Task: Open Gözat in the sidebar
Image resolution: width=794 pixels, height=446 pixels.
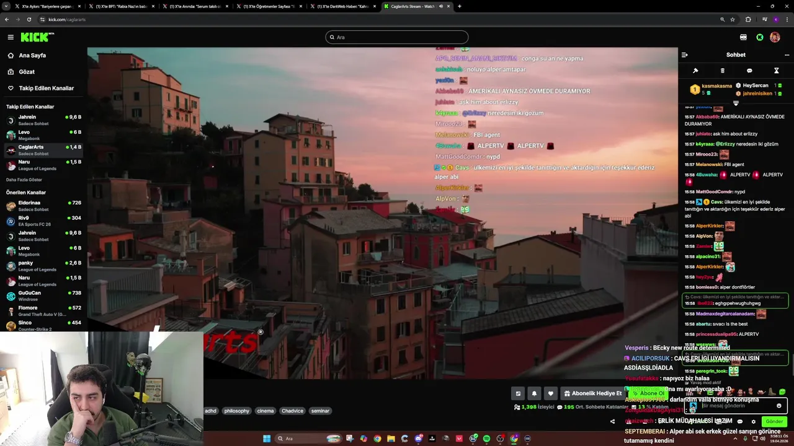Action: [27, 72]
